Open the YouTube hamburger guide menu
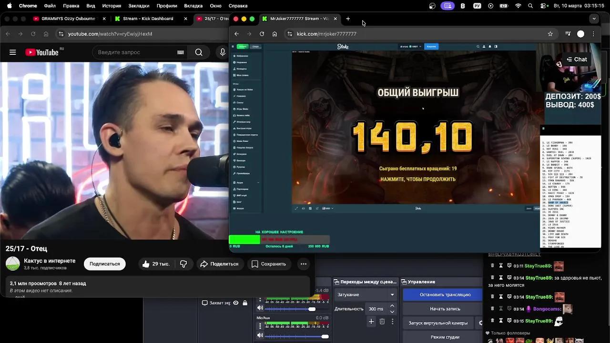 tap(13, 52)
